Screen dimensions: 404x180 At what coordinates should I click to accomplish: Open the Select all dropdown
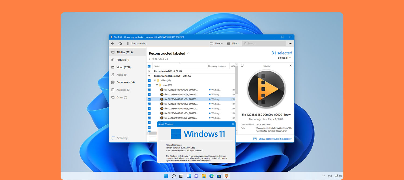(x=284, y=58)
